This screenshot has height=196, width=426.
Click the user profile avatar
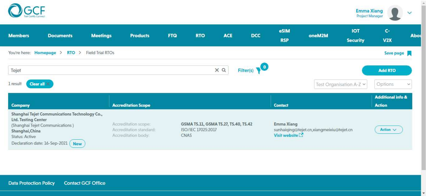coord(395,13)
